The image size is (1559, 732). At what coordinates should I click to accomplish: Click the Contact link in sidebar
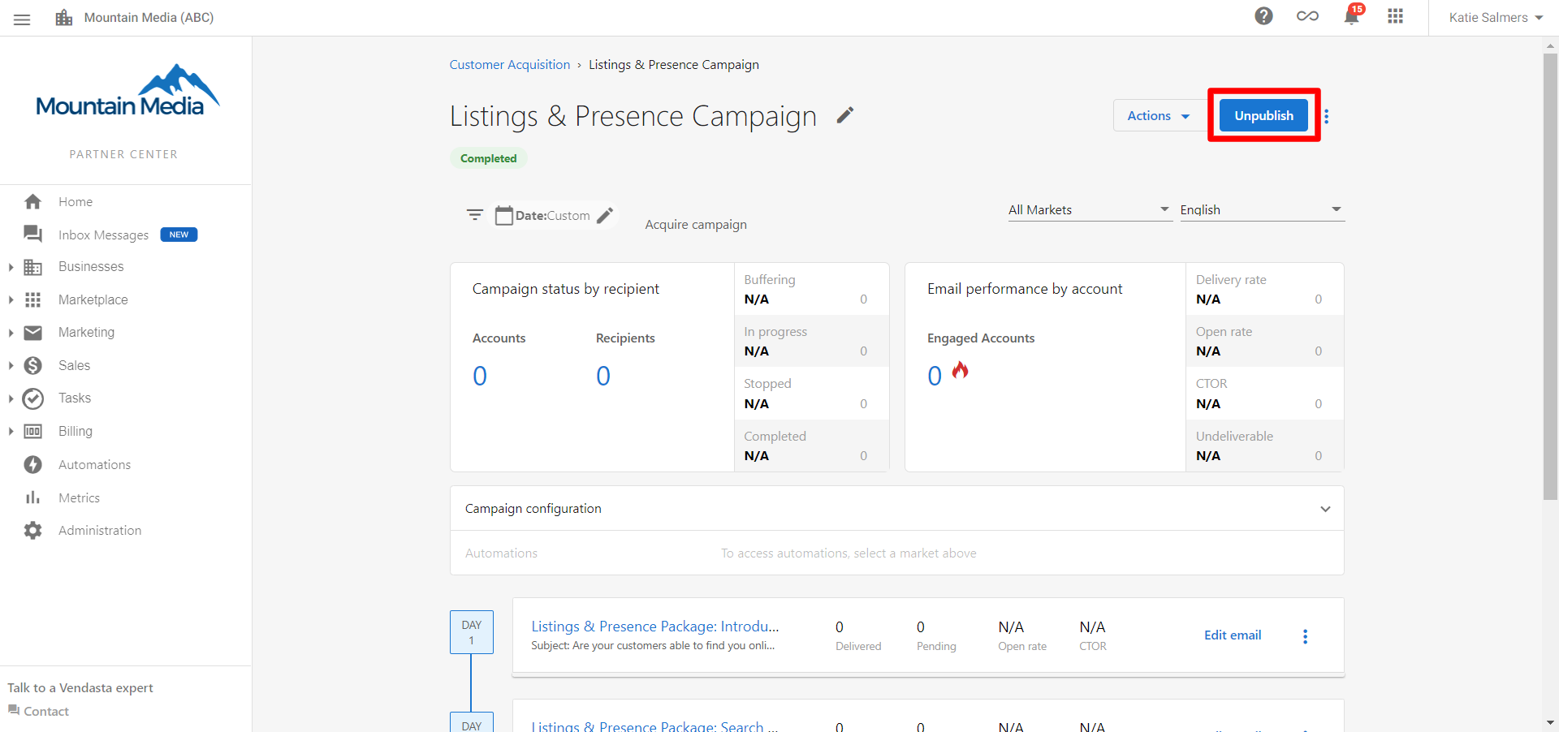click(x=38, y=712)
